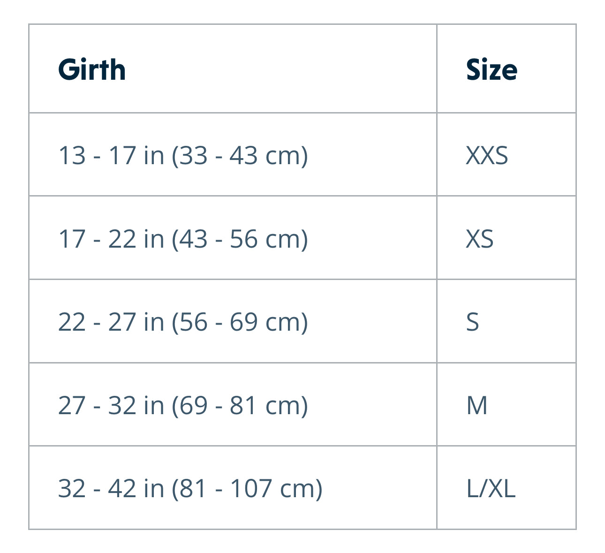The image size is (605, 553).
Task: Click the Size column header
Action: pos(492,70)
